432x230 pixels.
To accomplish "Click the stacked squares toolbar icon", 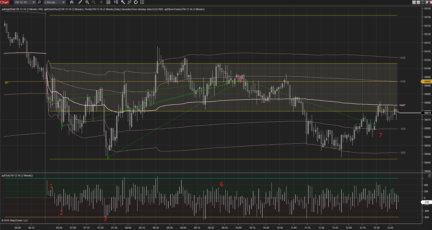I will [x=123, y=2].
